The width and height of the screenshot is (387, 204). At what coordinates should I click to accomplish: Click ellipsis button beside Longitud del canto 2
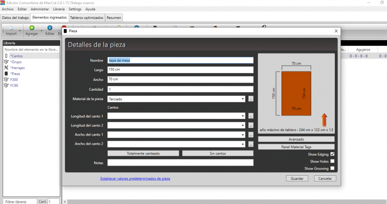pyautogui.click(x=251, y=125)
